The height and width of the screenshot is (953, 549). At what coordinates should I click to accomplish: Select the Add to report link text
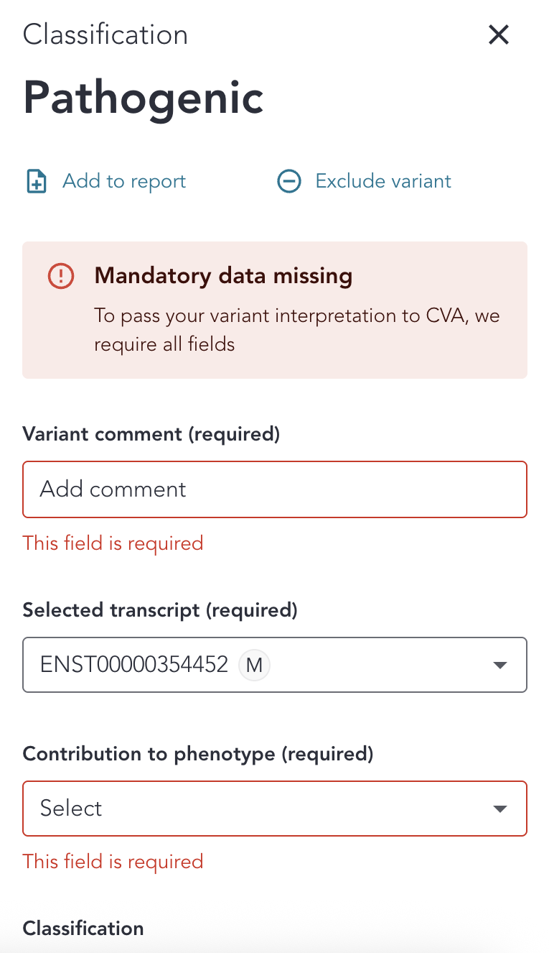[124, 181]
